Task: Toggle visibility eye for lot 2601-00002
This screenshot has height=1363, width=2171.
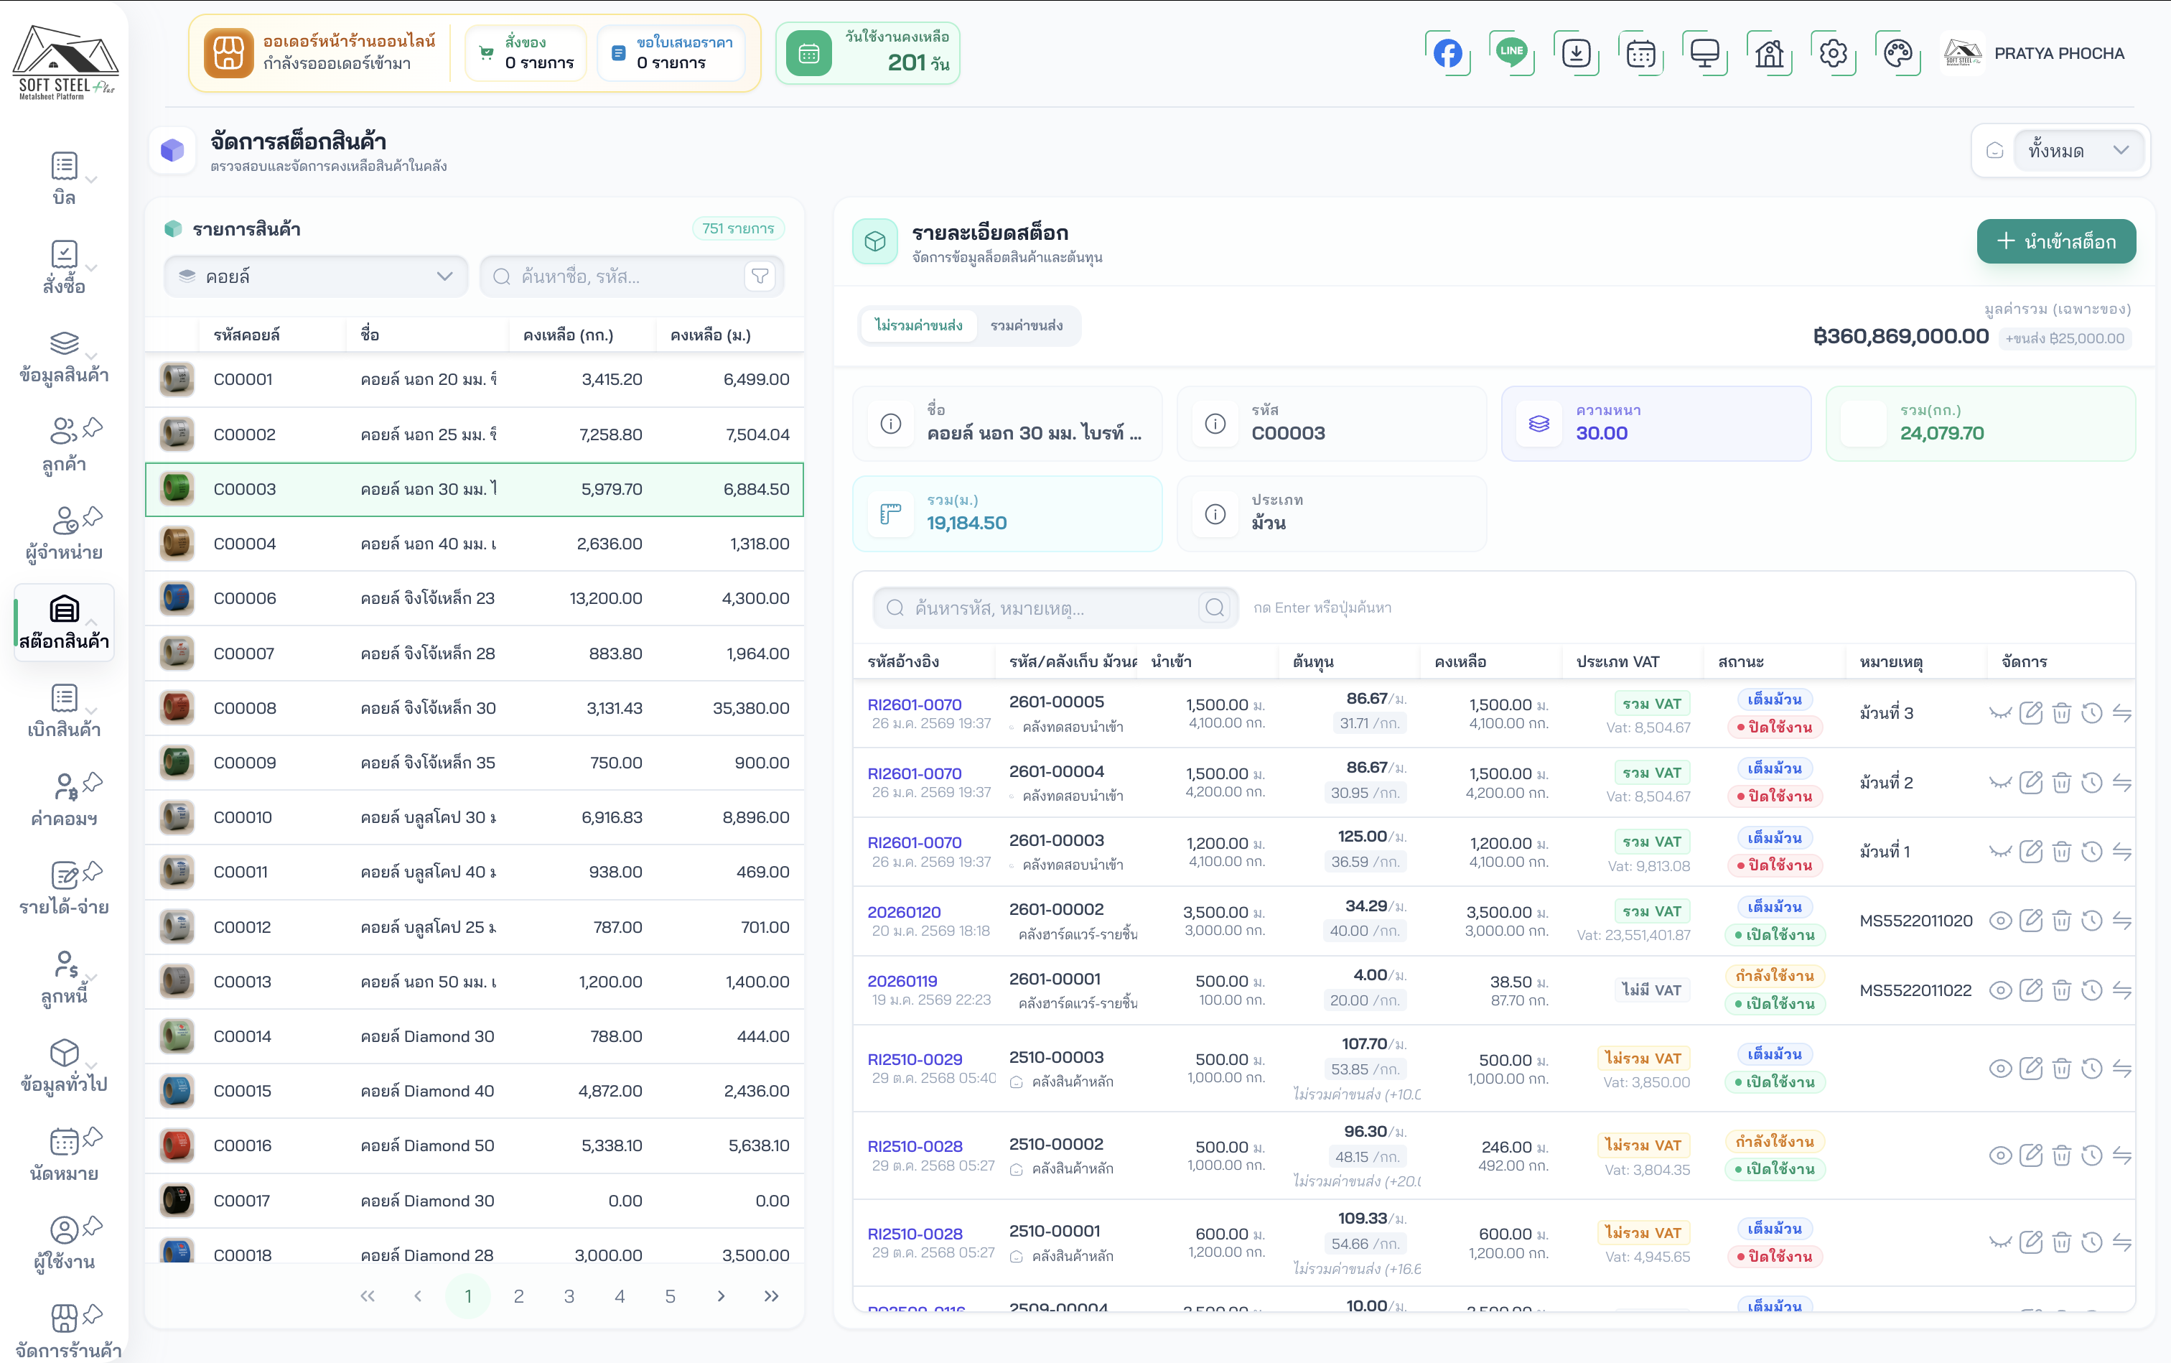Action: (1999, 921)
